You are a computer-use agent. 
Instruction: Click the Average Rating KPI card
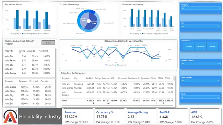click(141, 117)
